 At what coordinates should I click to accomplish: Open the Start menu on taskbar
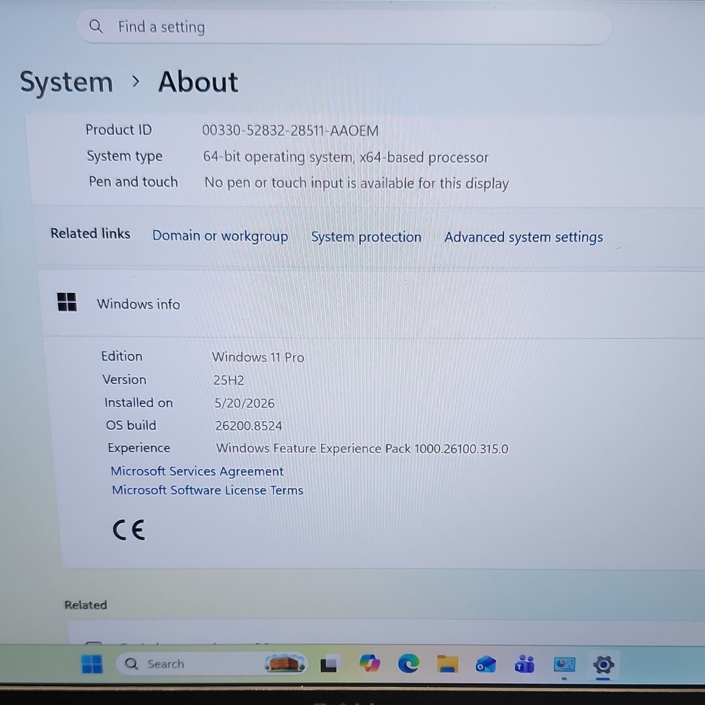coord(92,664)
